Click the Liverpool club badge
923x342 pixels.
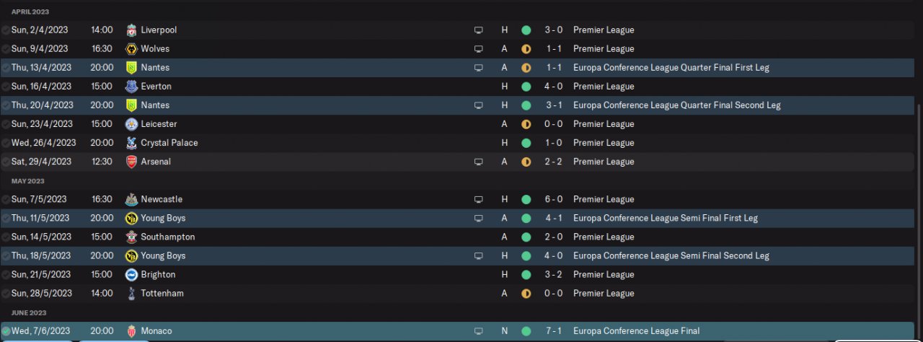[x=131, y=30]
